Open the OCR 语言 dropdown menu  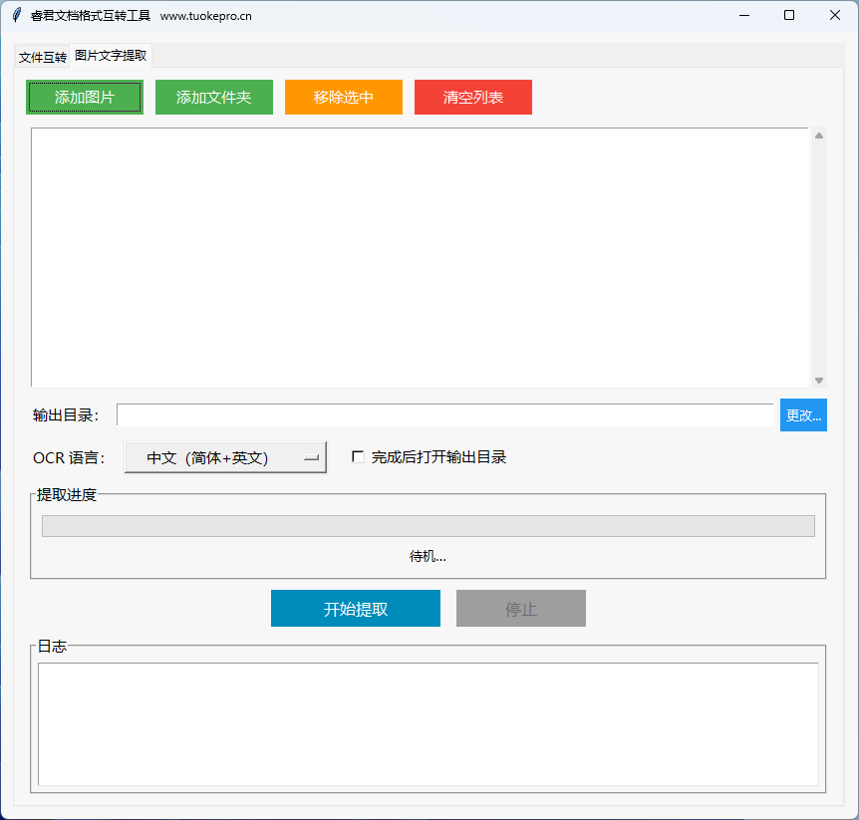[x=225, y=457]
